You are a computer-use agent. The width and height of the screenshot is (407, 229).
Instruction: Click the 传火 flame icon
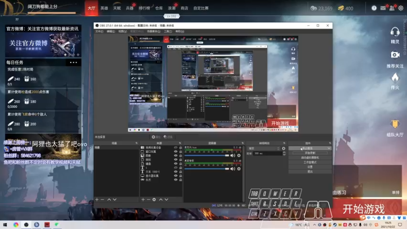point(395,78)
